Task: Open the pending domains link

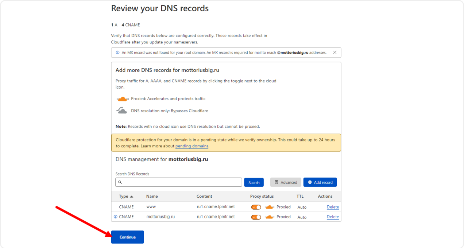Action: click(192, 146)
